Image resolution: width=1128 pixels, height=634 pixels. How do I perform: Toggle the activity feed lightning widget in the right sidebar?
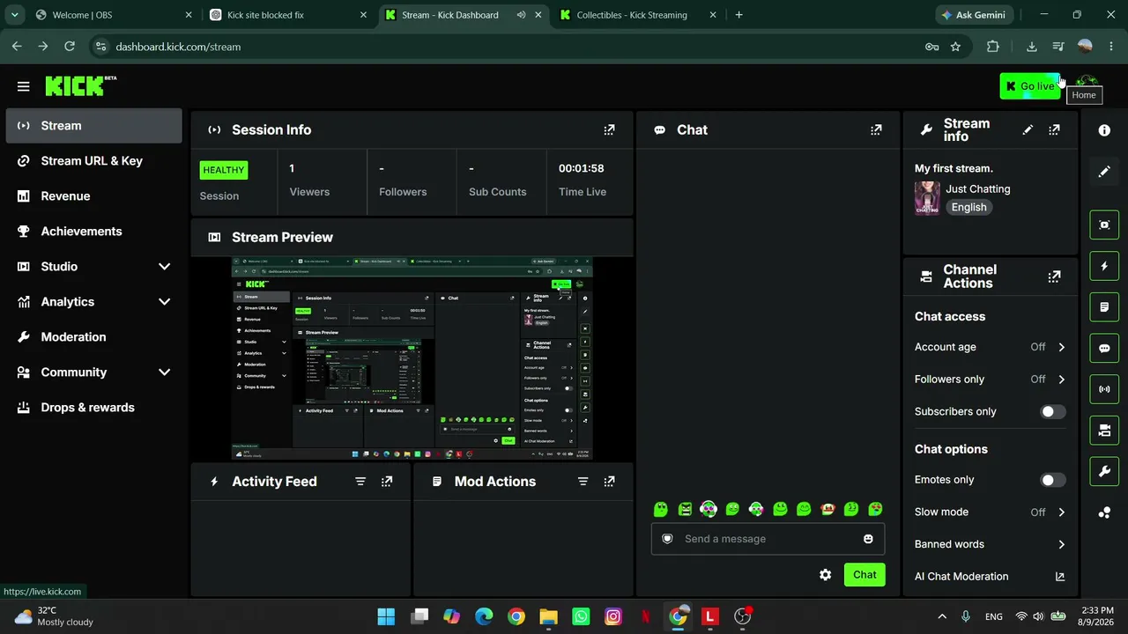[1104, 266]
